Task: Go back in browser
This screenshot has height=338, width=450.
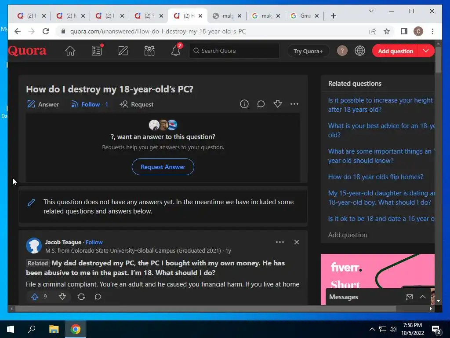Action: [18, 31]
